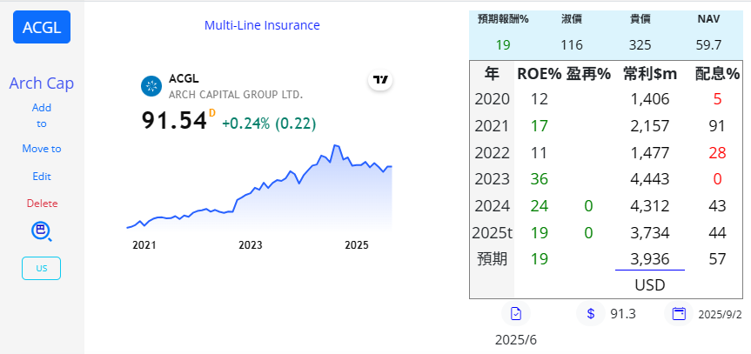Click the dollar sign price icon
This screenshot has height=354, width=751.
591,314
